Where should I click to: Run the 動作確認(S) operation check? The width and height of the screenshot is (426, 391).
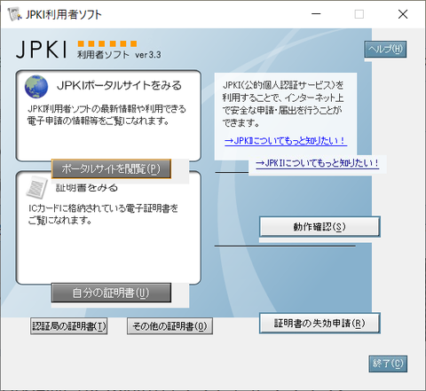click(319, 227)
